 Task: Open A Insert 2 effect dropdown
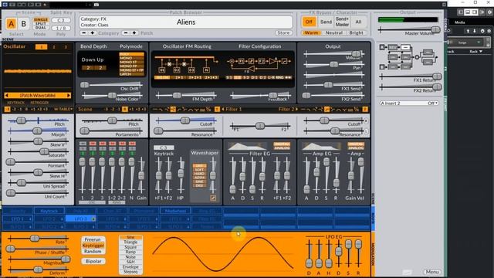pyautogui.click(x=409, y=103)
